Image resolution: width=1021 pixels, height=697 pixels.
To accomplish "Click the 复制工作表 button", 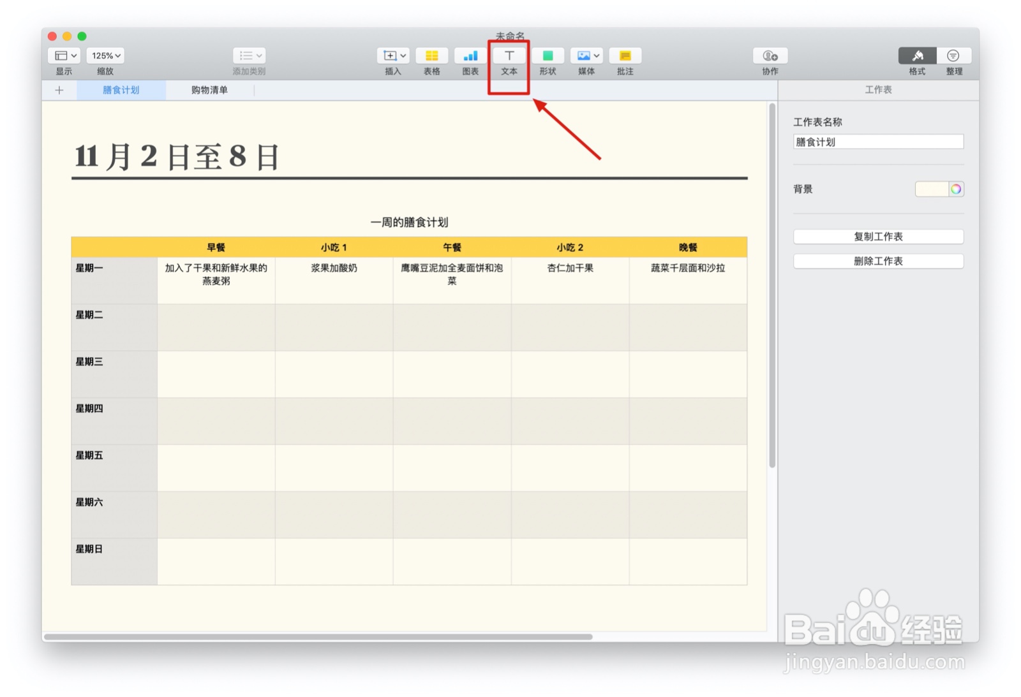I will (878, 236).
